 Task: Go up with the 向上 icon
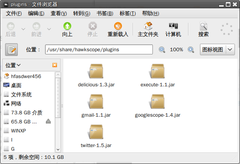67,26
